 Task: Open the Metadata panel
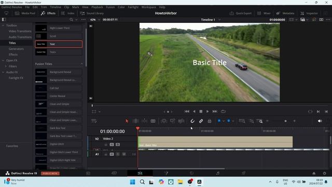coord(285,13)
